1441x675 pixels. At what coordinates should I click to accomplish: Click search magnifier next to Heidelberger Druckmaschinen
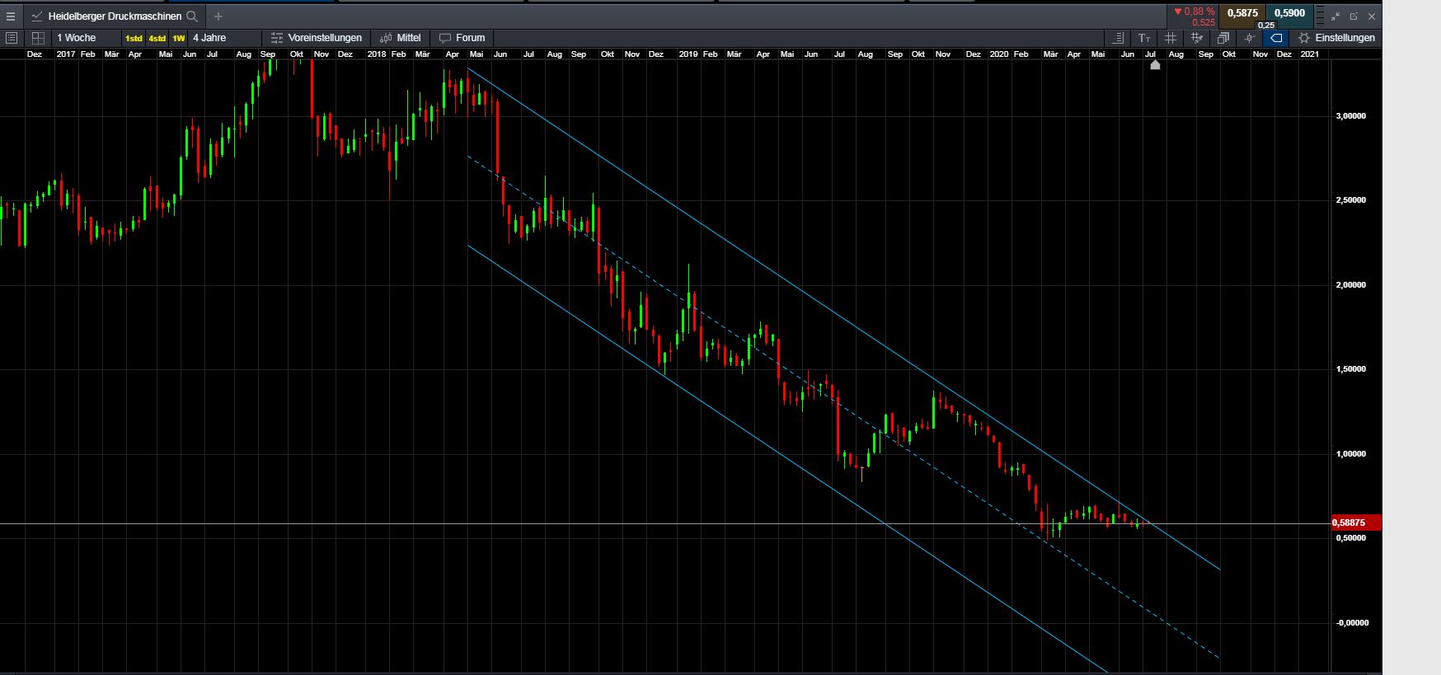(192, 16)
